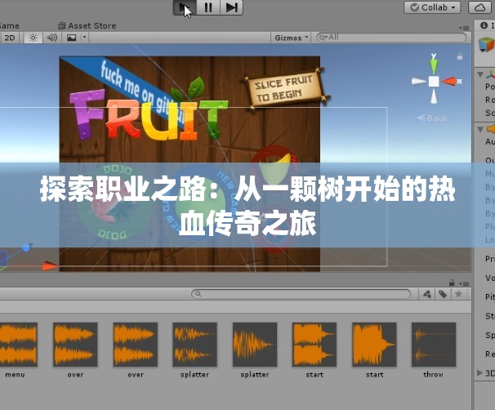Image resolution: width=495 pixels, height=410 pixels.
Task: Open Search by Label tag icon
Action: pyautogui.click(x=443, y=294)
